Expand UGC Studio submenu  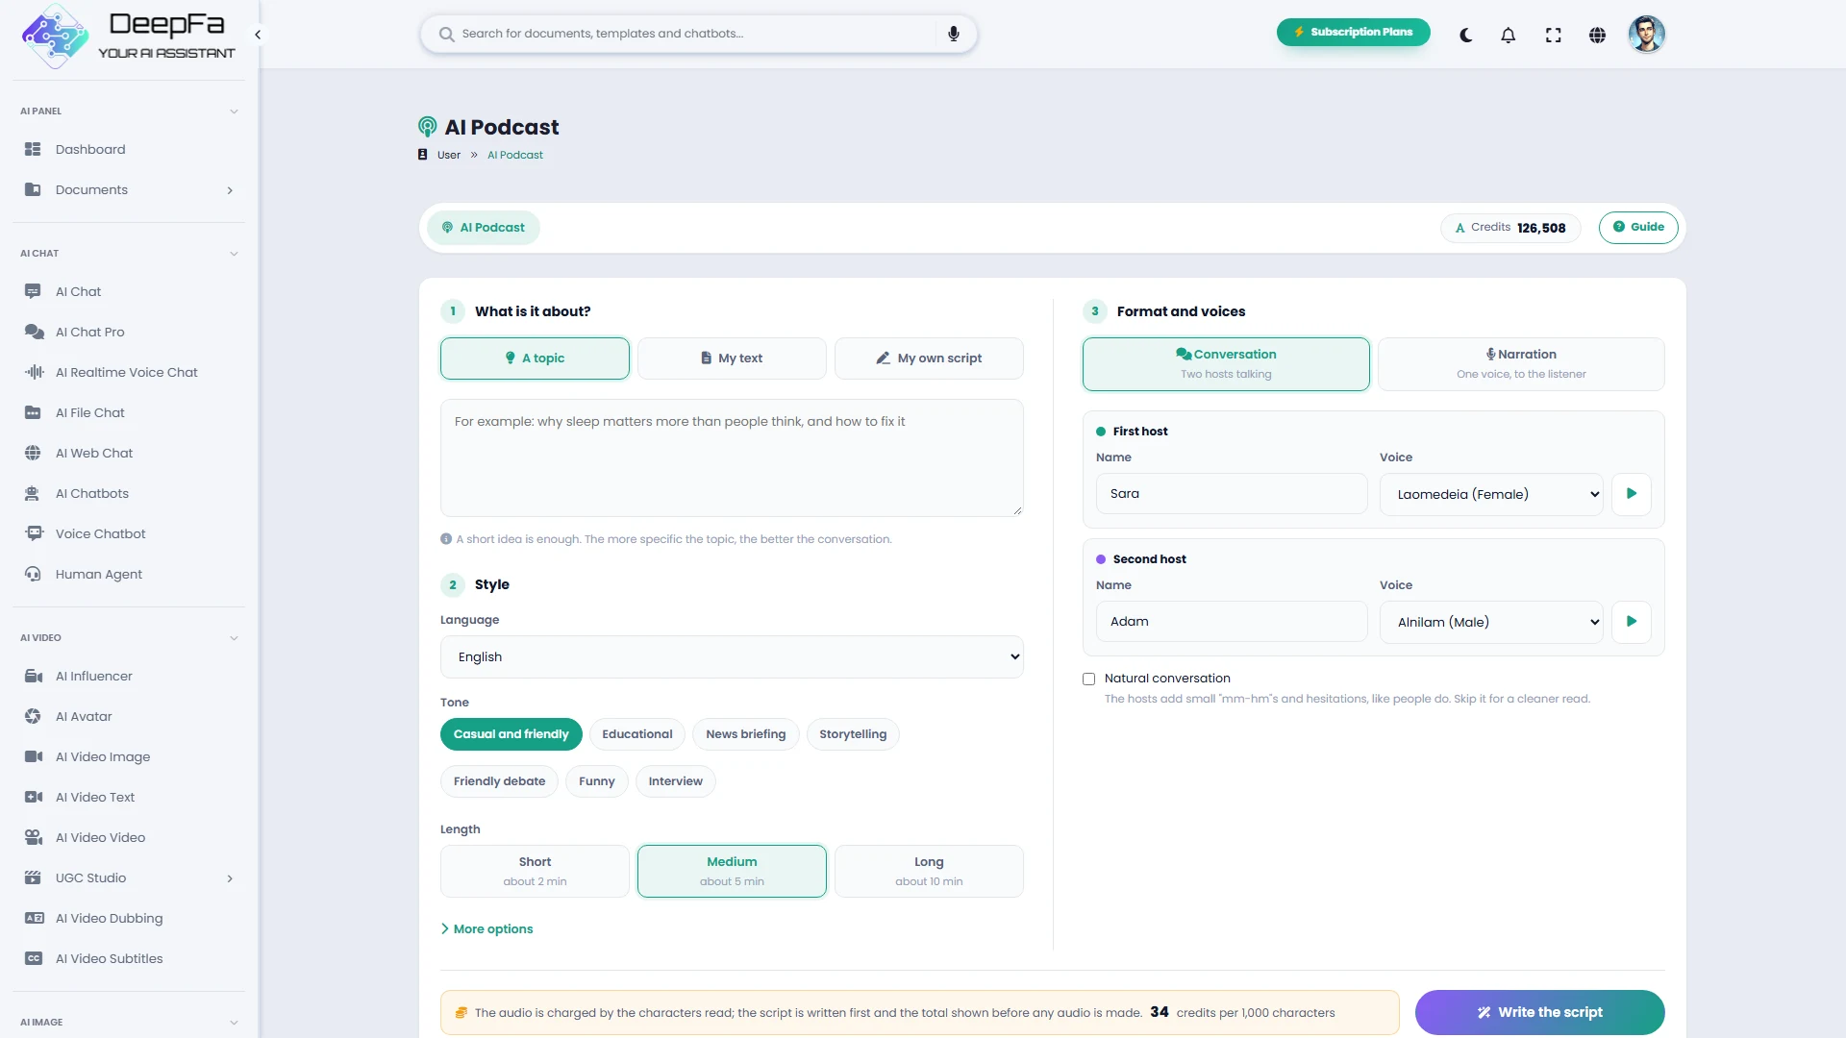click(x=230, y=878)
